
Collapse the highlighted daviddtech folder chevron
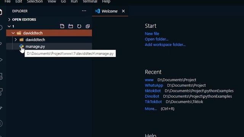click(x=13, y=33)
